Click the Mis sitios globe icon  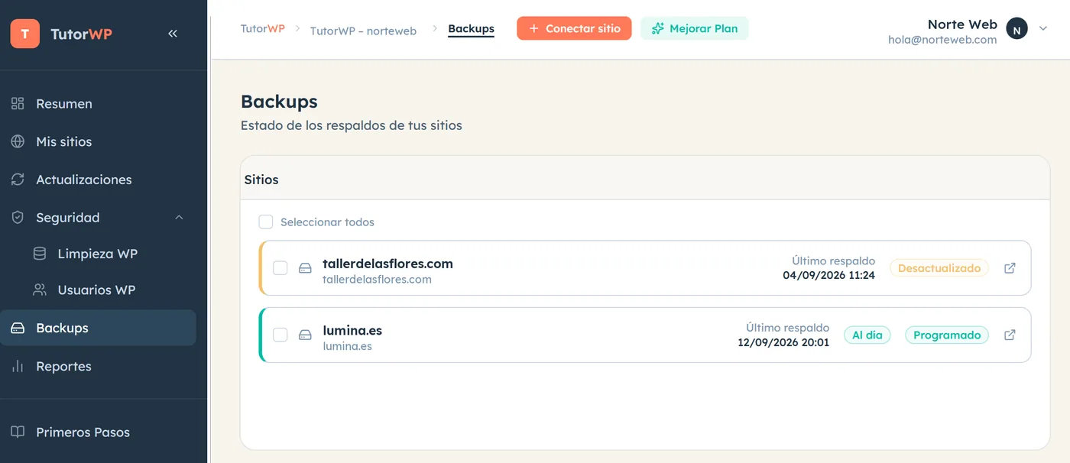(18, 142)
